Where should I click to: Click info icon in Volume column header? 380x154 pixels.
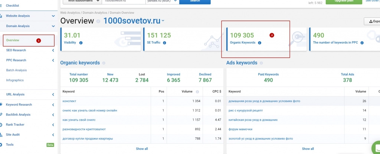(197, 92)
